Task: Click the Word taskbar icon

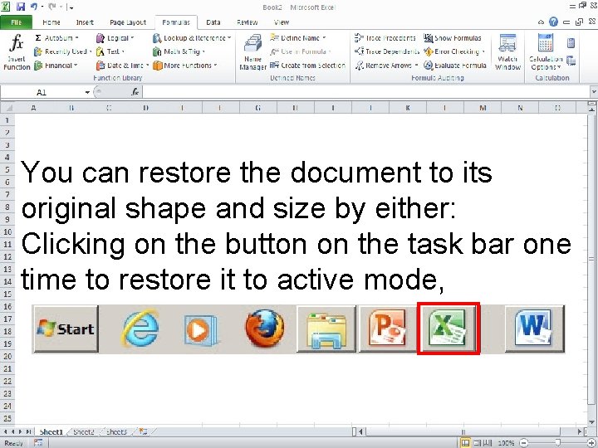Action: [534, 329]
